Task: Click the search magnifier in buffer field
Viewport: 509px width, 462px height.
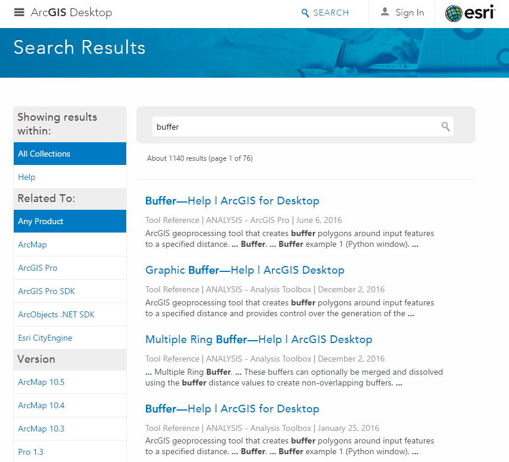Action: 446,127
